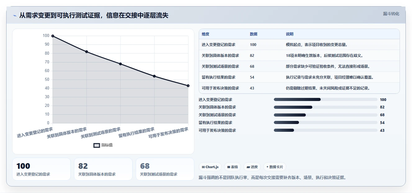Select table row 进入变更登记的需求

click(x=299, y=45)
